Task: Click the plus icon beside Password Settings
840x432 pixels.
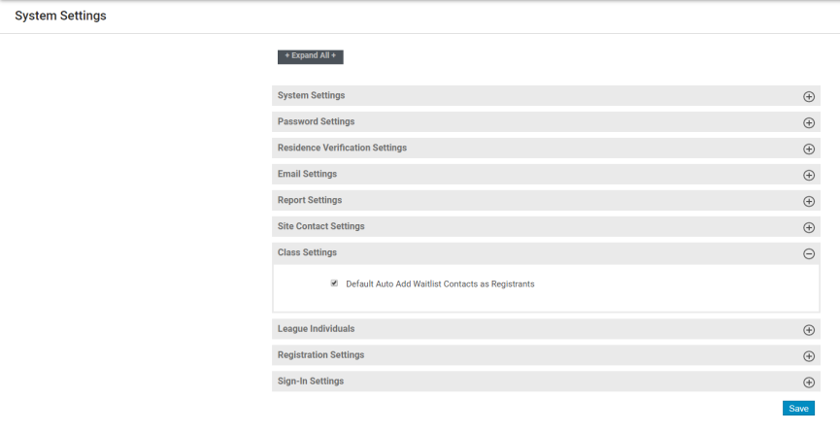Action: tap(808, 123)
